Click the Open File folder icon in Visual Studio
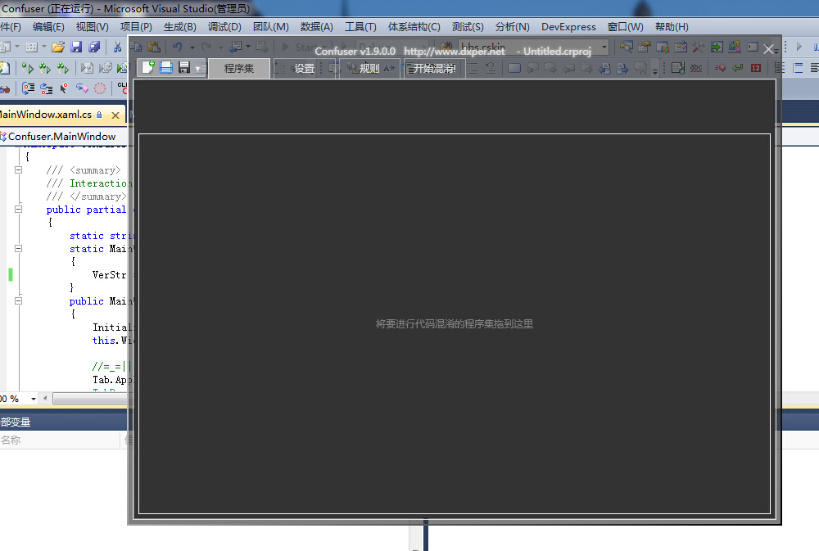The width and height of the screenshot is (819, 551). pos(58,47)
